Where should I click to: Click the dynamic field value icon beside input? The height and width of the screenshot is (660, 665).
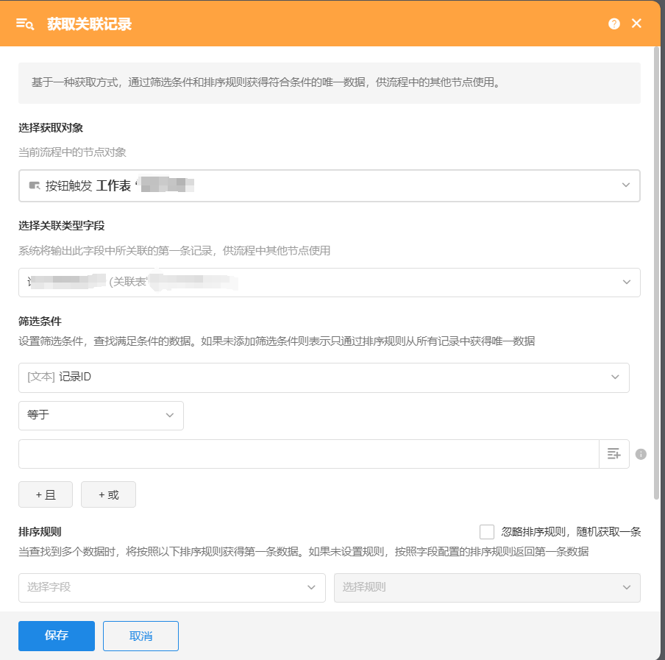pos(614,454)
